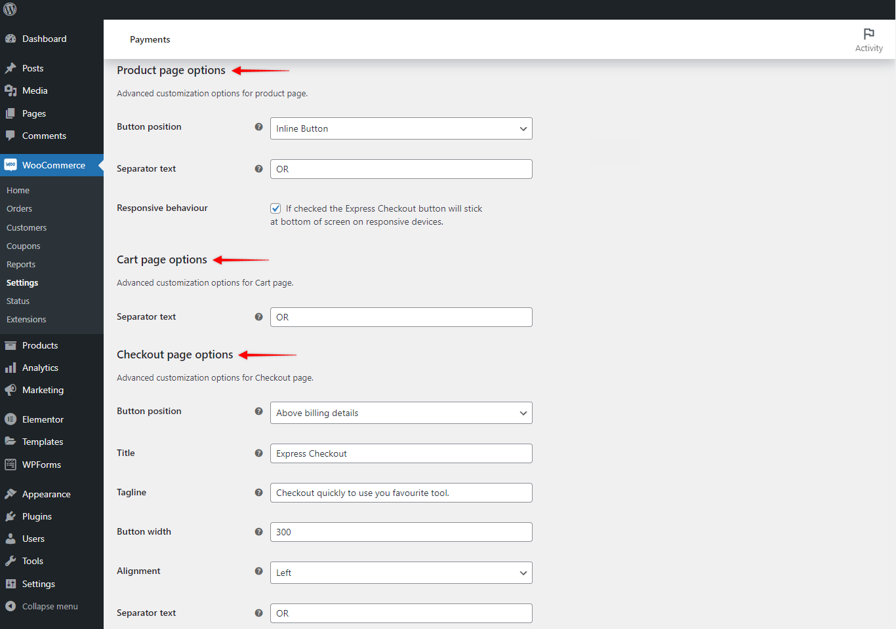
Task: Open the Plugins menu label
Action: point(37,516)
